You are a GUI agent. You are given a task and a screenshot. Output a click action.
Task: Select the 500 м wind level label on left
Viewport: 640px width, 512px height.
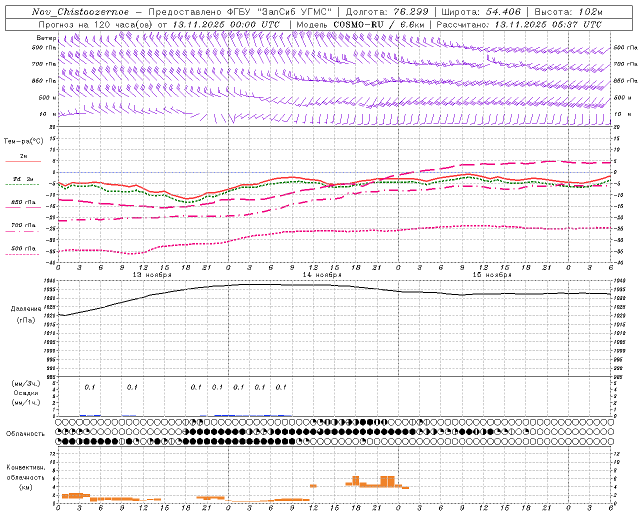(47, 97)
